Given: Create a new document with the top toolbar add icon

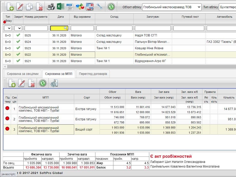Looking at the screenshot, I should click(x=10, y=7).
